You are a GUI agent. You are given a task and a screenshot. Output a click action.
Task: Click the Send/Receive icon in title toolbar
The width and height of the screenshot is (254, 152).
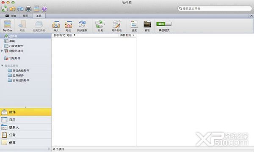pyautogui.click(x=5, y=8)
